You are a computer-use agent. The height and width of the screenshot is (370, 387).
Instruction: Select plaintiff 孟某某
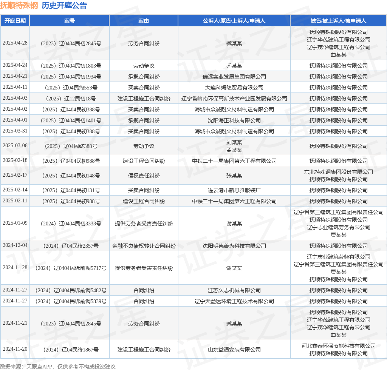click(234, 150)
